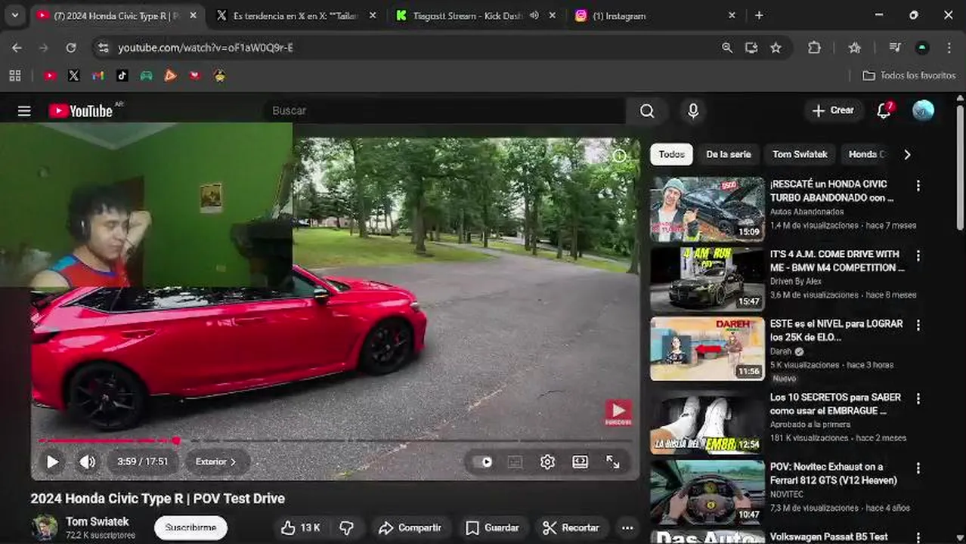Bookmark this page with star icon
The image size is (966, 544).
pos(776,48)
